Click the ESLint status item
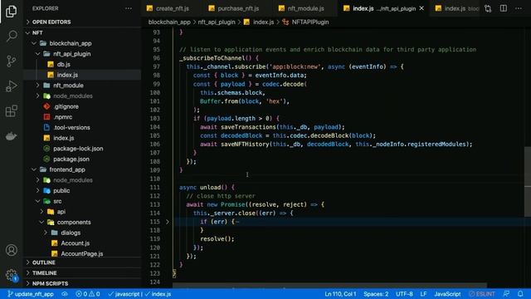This screenshot has height=299, width=531. [x=482, y=294]
